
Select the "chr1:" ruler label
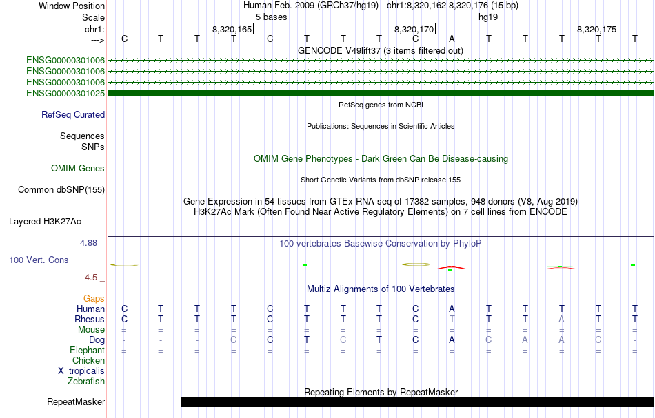click(94, 29)
